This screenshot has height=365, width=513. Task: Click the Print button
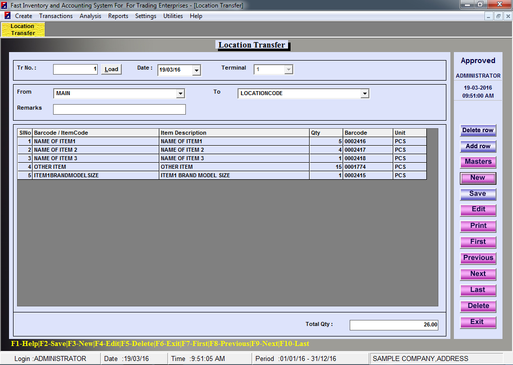click(x=478, y=226)
